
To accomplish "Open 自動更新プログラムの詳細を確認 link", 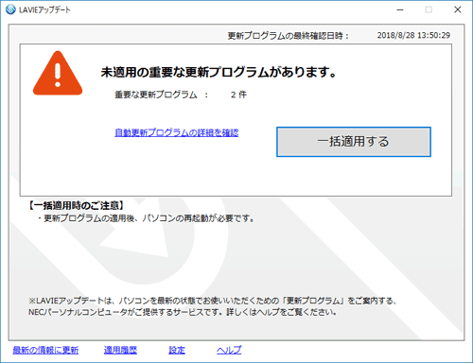I will (x=177, y=132).
